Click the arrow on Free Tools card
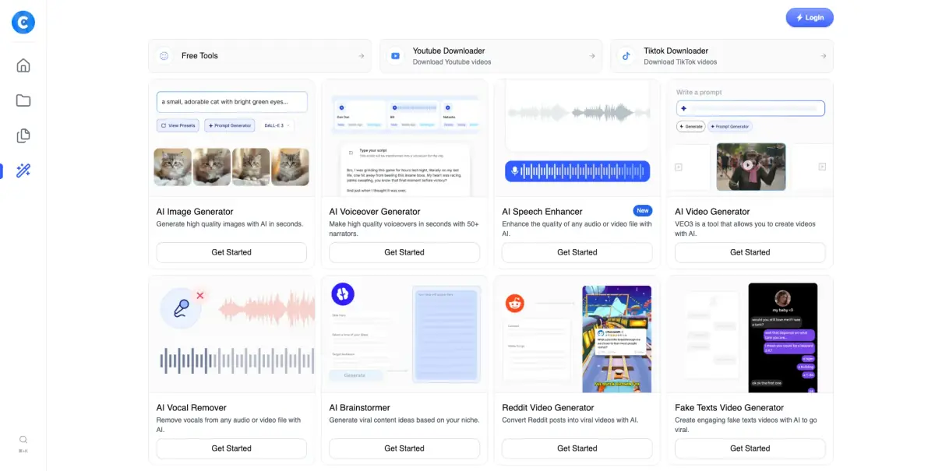The height and width of the screenshot is (471, 935). tap(361, 56)
